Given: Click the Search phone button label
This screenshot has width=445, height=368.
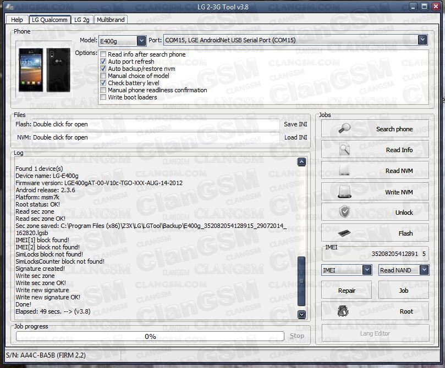Looking at the screenshot, I should click(x=394, y=129).
